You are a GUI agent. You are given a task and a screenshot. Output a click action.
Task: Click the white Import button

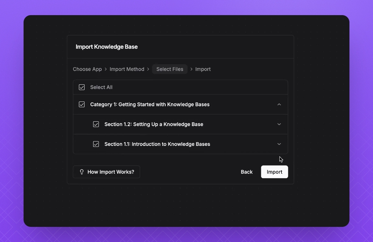click(274, 172)
